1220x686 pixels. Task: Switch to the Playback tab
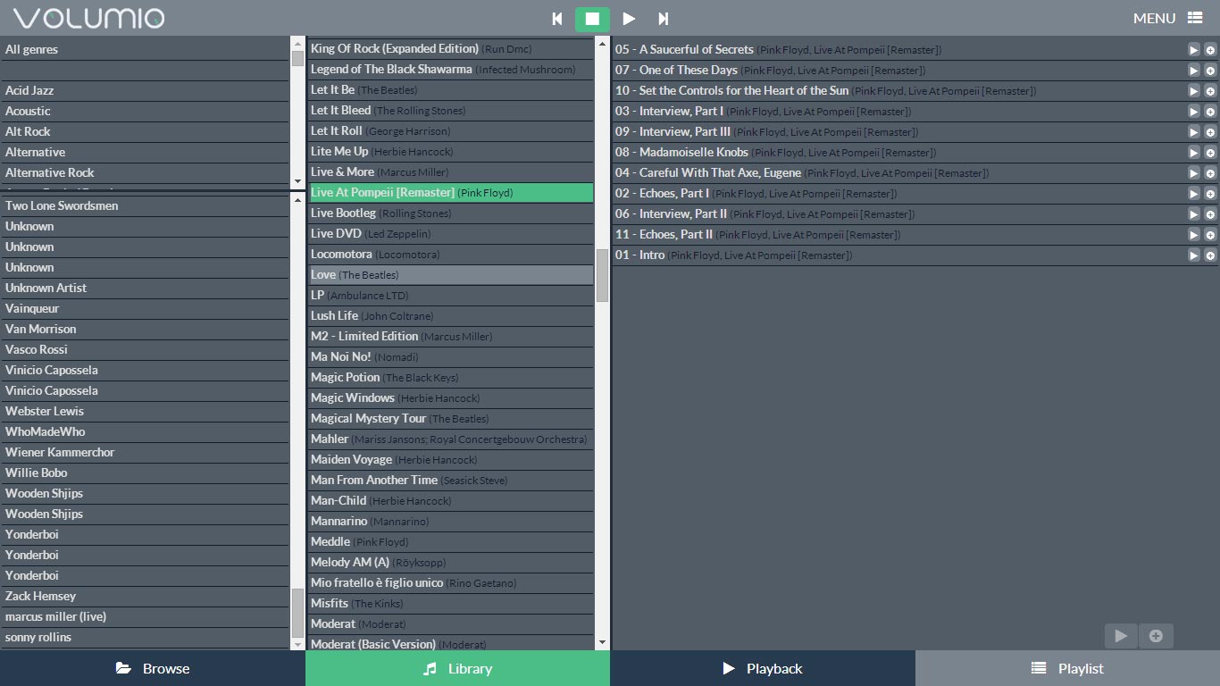point(762,667)
